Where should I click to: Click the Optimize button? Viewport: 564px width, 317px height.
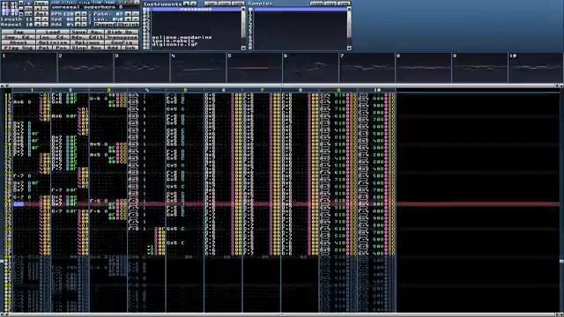pos(53,42)
